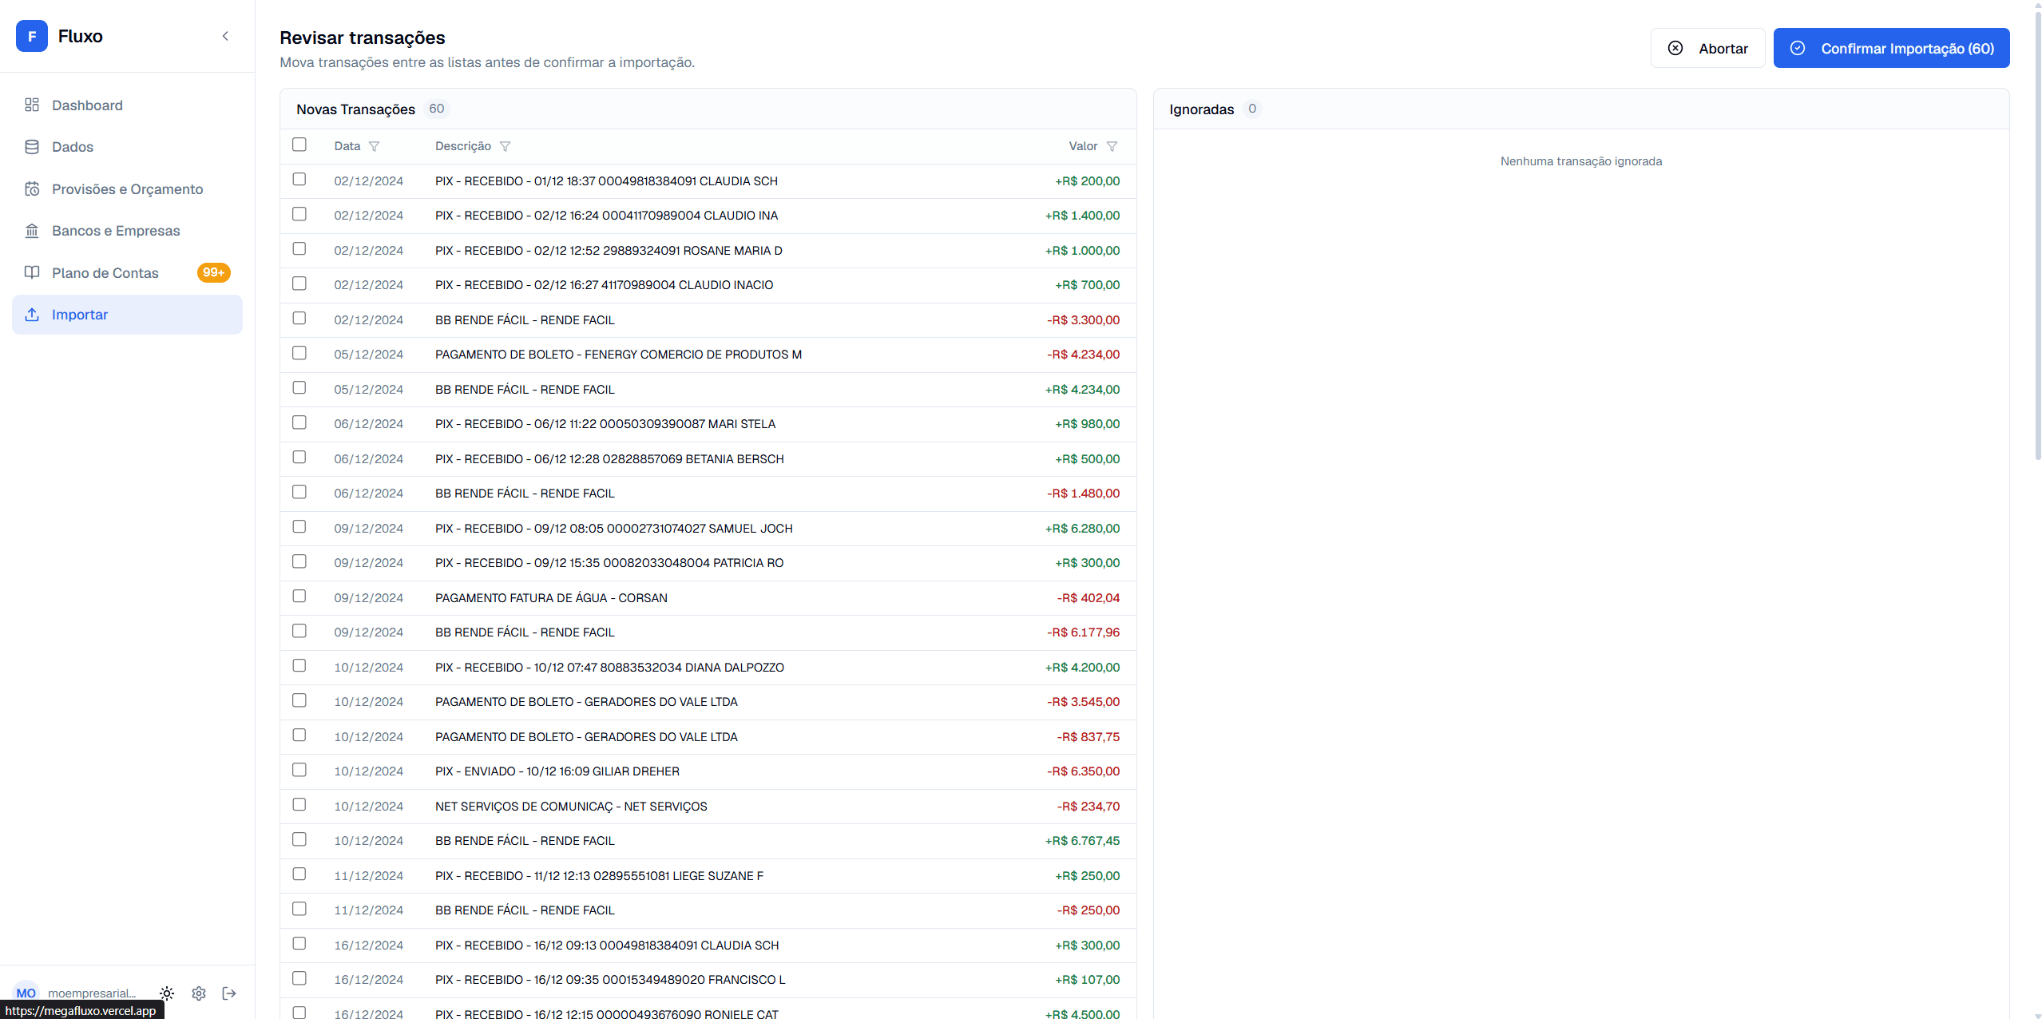Viewport: 2042px width, 1019px height.
Task: Open the Descrição column filter
Action: point(505,146)
